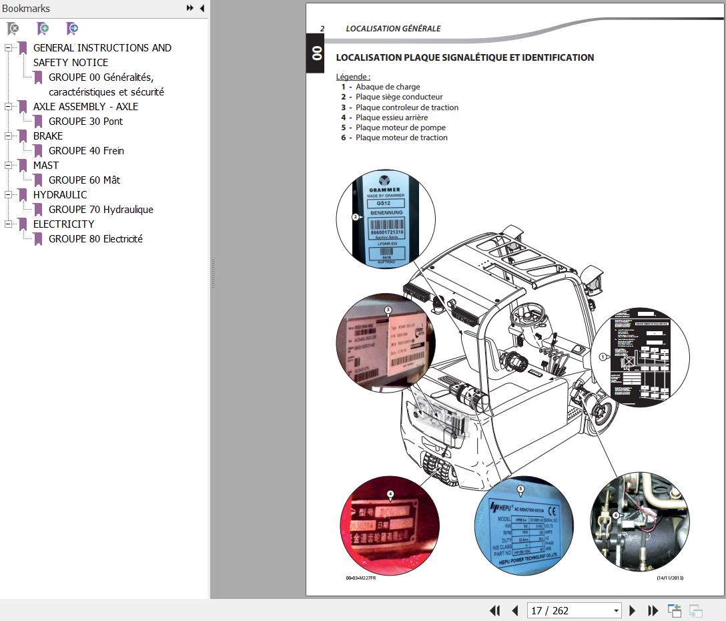Collapse the Bookmarks panel with left arrow
The image size is (726, 621).
pos(202,8)
